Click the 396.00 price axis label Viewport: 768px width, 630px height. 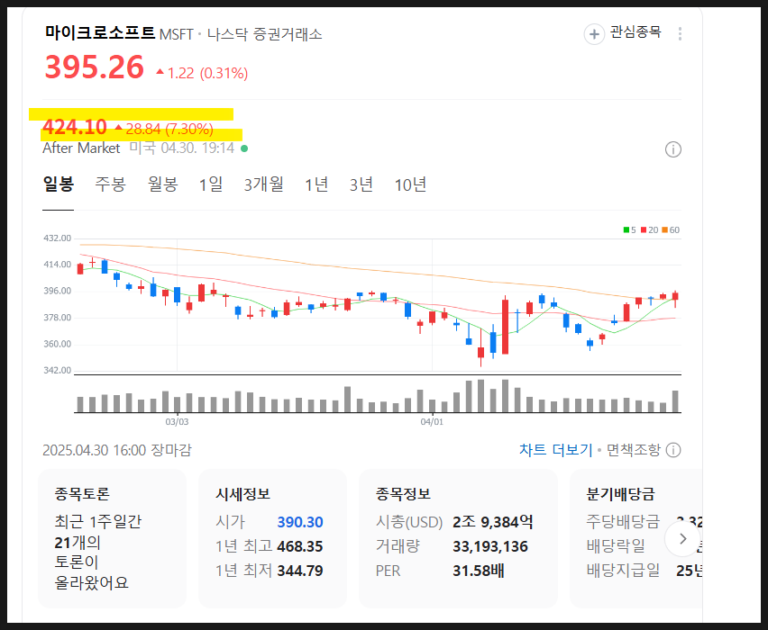click(x=58, y=291)
